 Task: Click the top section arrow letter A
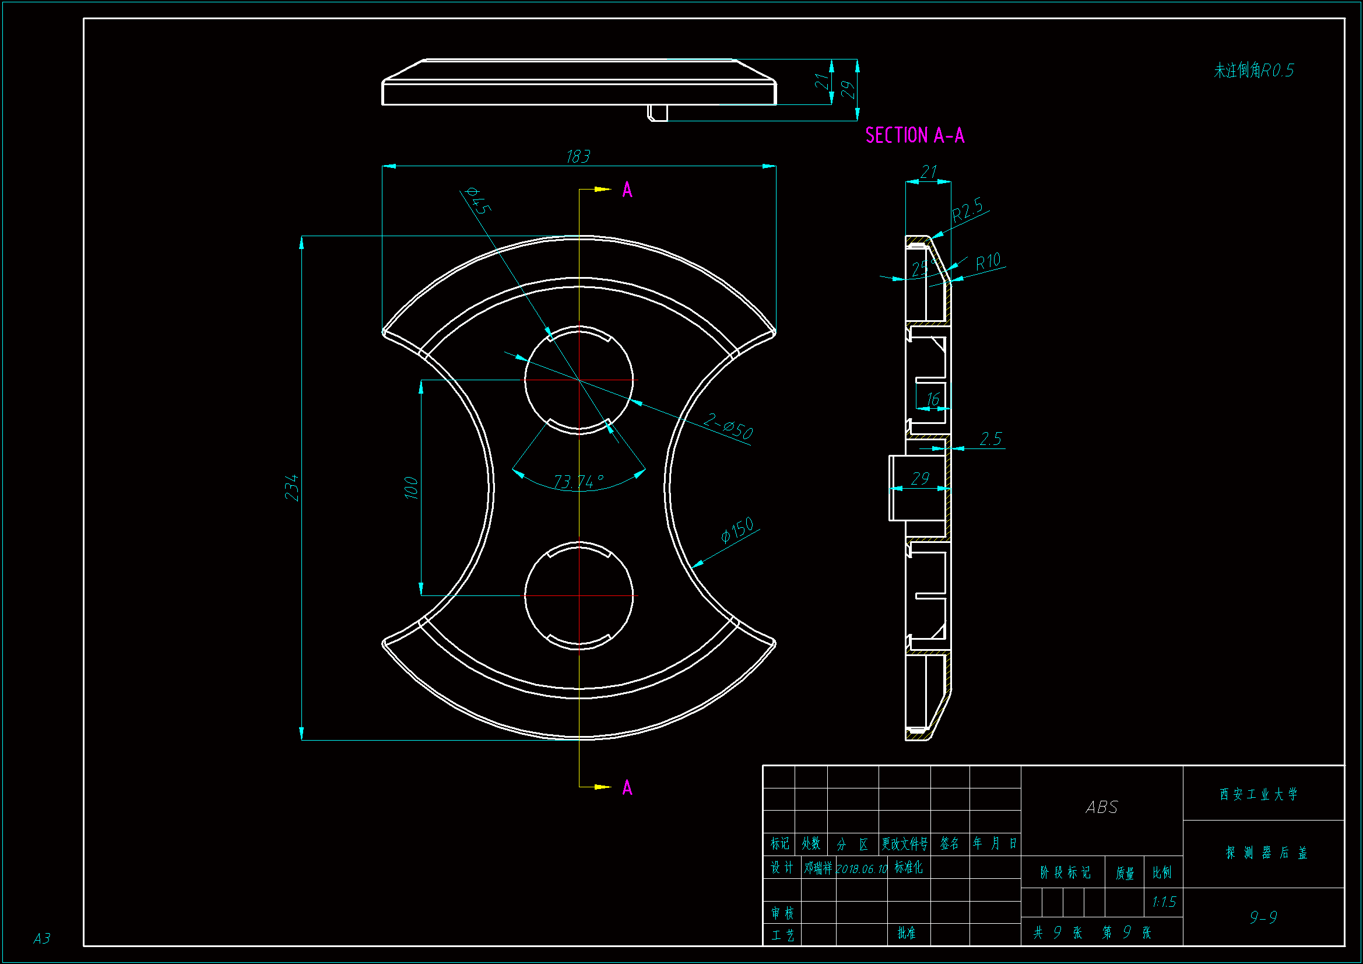[x=627, y=191]
